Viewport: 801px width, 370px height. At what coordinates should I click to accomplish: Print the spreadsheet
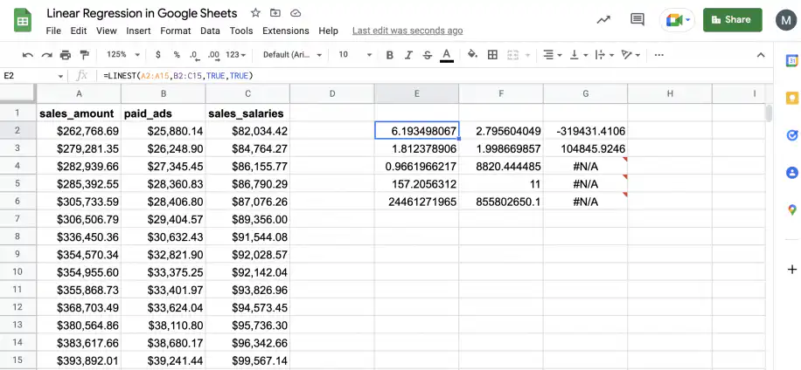(66, 55)
